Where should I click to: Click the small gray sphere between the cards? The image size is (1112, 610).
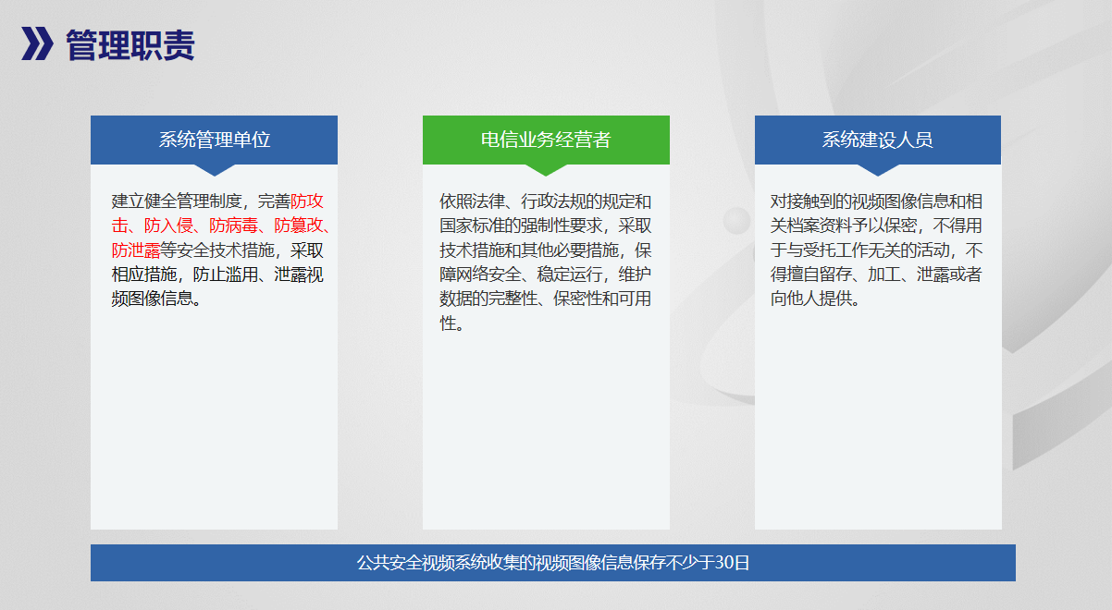tap(736, 221)
